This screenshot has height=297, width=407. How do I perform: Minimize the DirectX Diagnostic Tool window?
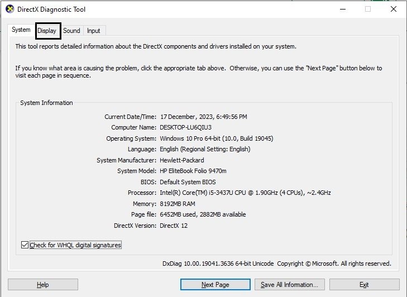click(343, 9)
